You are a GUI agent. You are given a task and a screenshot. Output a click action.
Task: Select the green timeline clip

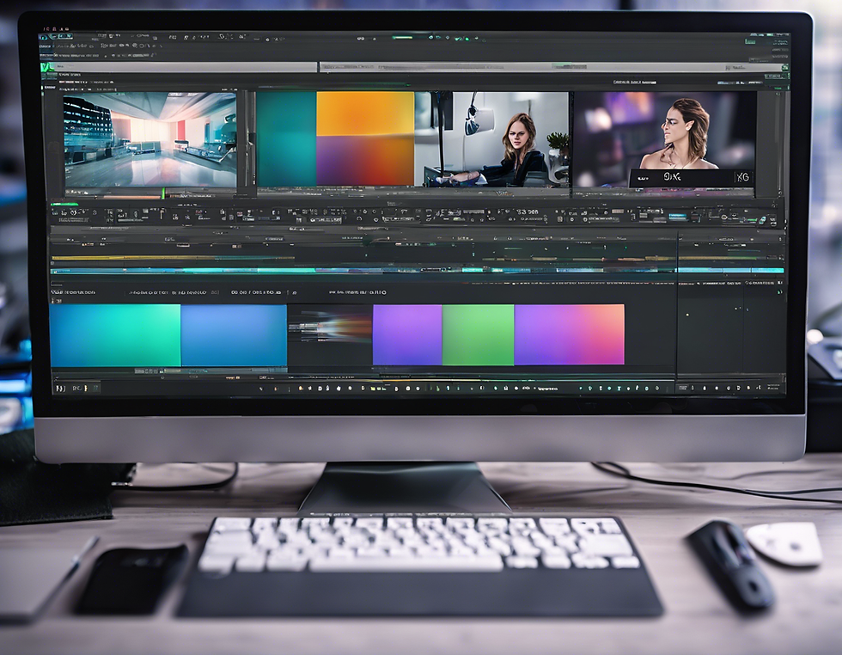[x=478, y=334]
